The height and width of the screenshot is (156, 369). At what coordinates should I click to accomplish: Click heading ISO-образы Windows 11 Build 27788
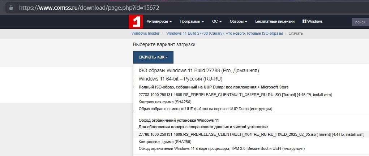point(199,70)
